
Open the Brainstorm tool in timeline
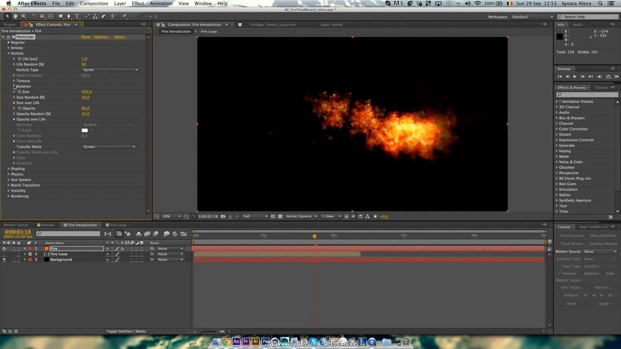tap(166, 234)
